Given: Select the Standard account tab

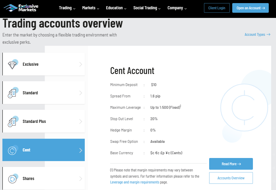Looking at the screenshot, I should [44, 93].
